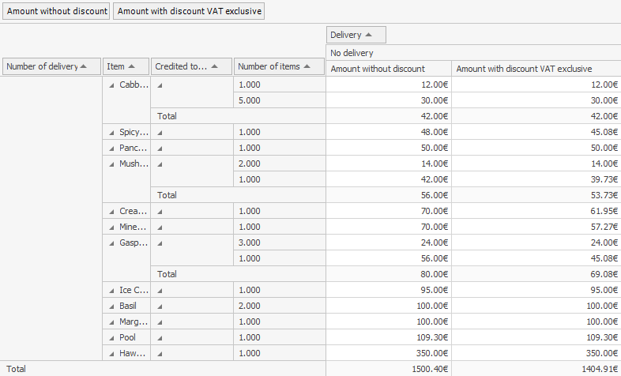Viewport: 621px width, 376px height.
Task: Collapse the Haw... item row
Action: [x=111, y=353]
